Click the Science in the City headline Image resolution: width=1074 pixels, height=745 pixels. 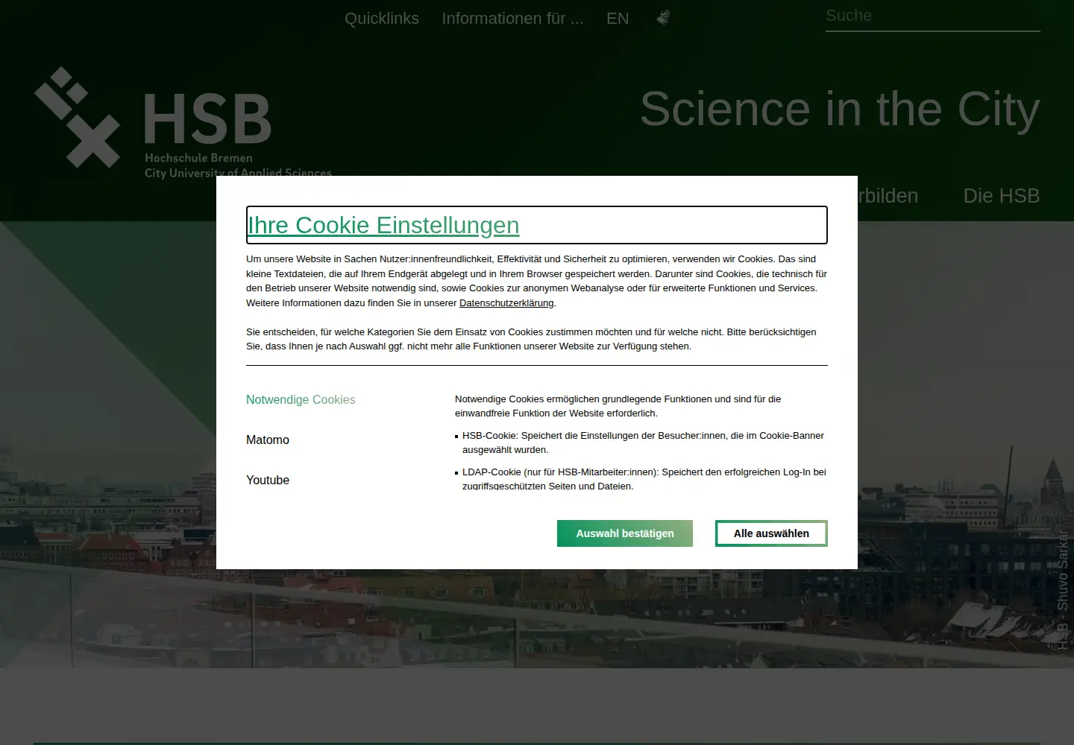[840, 110]
